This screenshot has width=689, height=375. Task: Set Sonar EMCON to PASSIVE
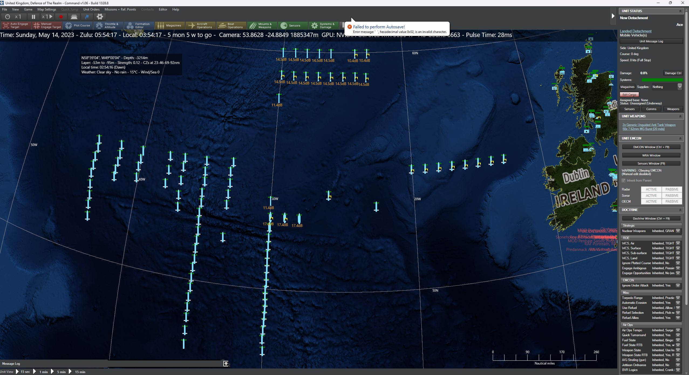tap(671, 196)
